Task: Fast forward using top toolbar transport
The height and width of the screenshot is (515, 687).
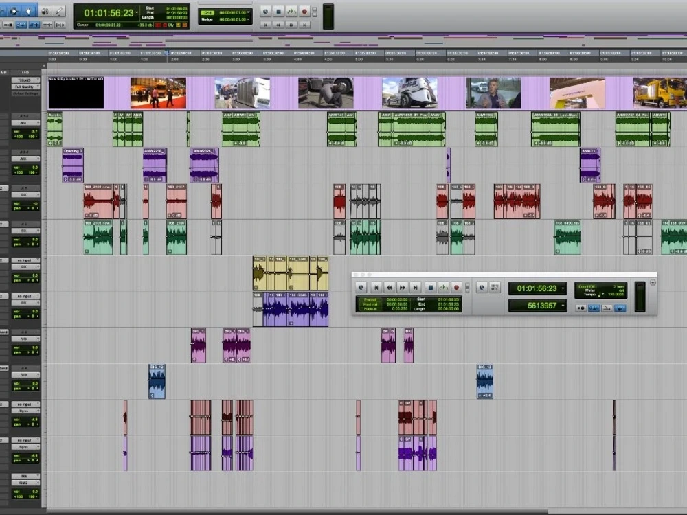Action: coord(291,25)
